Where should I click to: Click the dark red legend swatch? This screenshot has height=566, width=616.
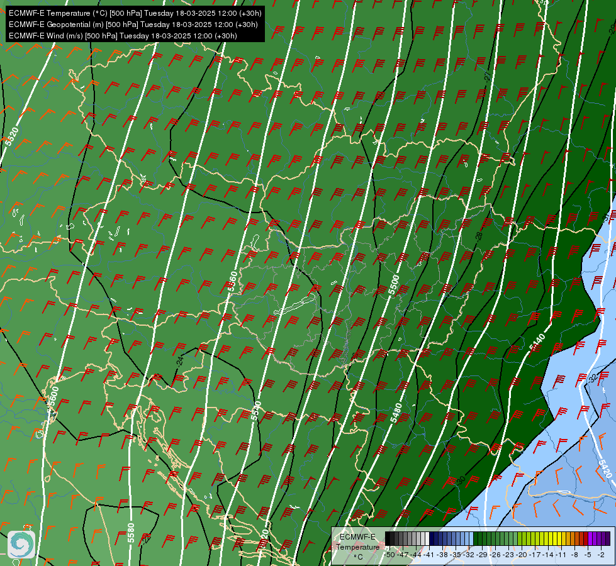pyautogui.click(x=586, y=538)
